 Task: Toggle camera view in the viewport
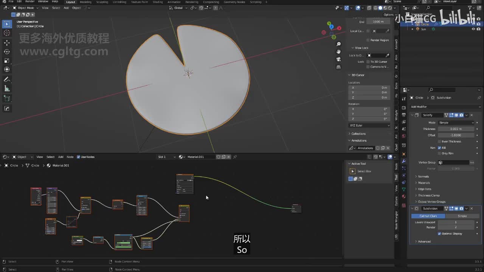[338, 59]
